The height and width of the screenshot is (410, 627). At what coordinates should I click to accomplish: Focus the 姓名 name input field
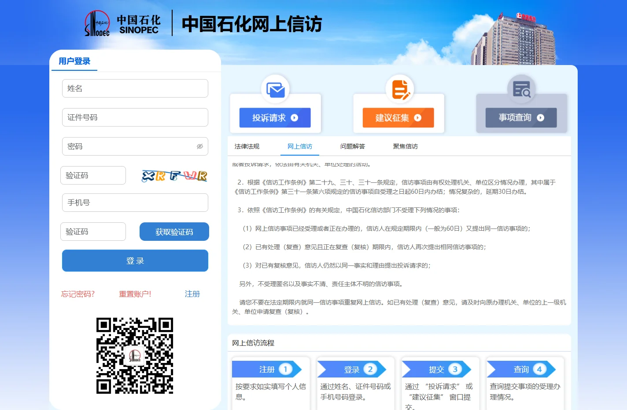pyautogui.click(x=135, y=88)
